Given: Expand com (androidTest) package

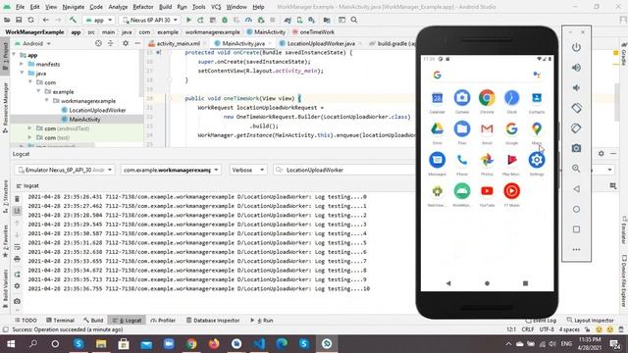Looking at the screenshot, I should 30,128.
